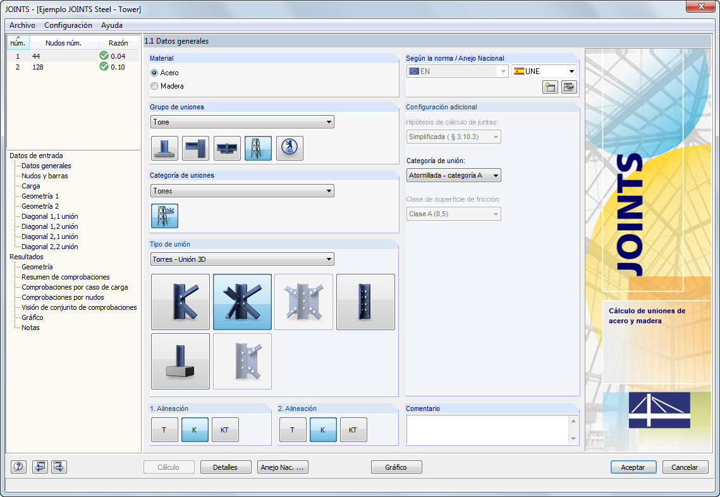The width and height of the screenshot is (720, 497).
Task: Set 2. Alineación to T
Action: coord(293,430)
